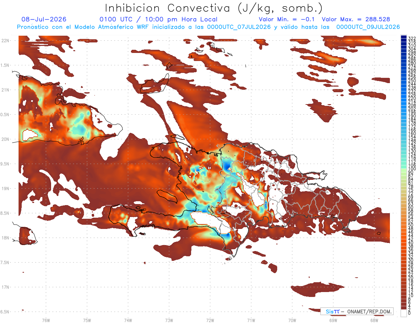Click "0100 UTC / 10:00 pm Hora Local"

pos(158,20)
